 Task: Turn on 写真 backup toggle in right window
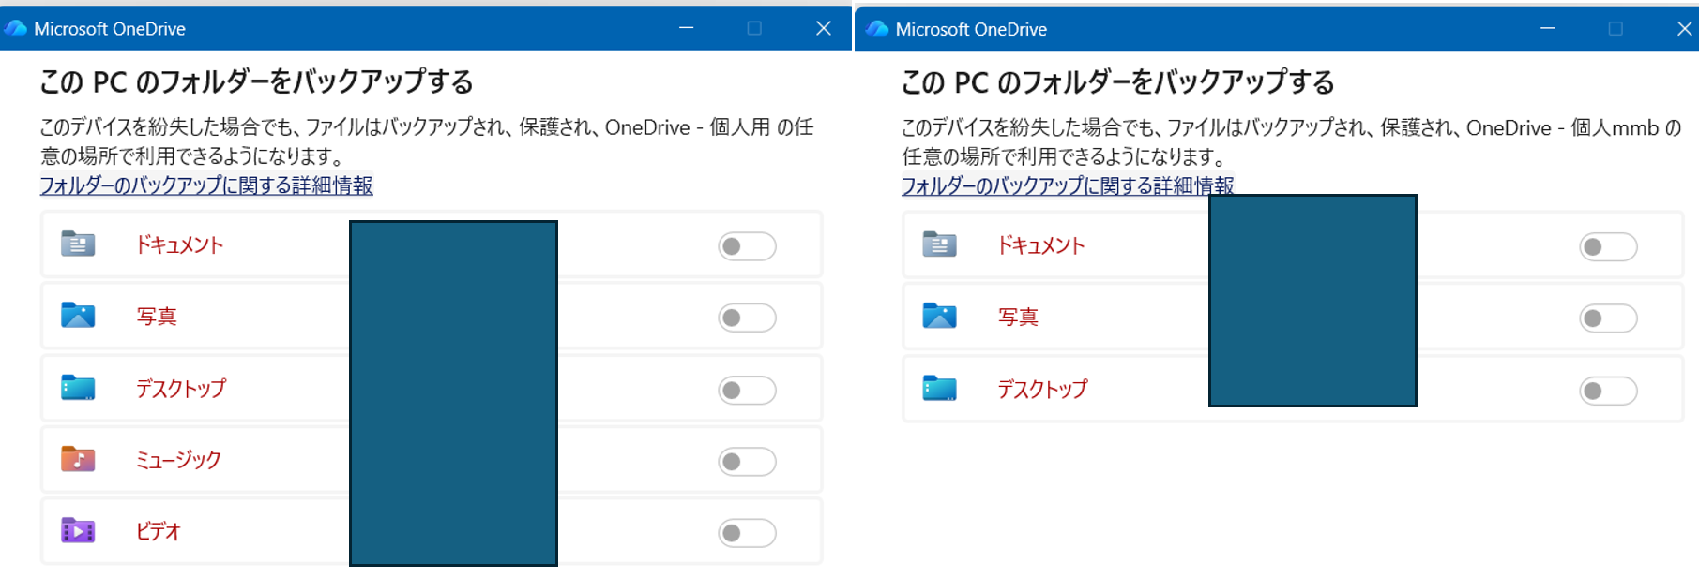point(1608,318)
